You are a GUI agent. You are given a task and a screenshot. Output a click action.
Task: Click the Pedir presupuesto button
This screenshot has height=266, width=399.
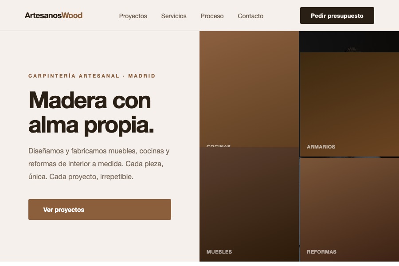click(337, 16)
